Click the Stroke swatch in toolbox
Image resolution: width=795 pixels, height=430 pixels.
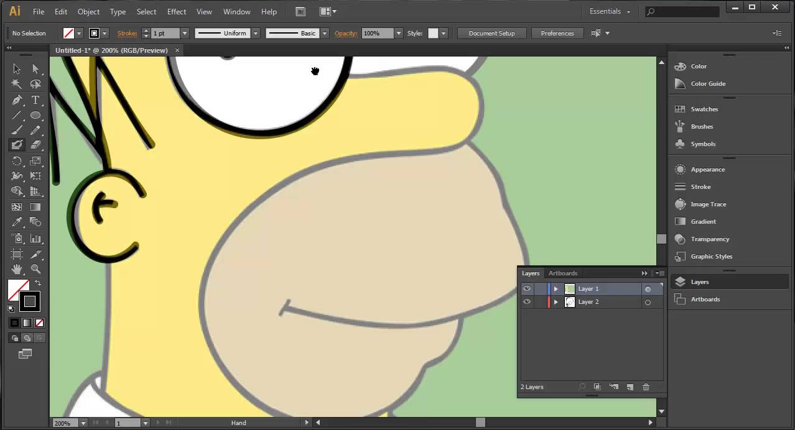[30, 302]
